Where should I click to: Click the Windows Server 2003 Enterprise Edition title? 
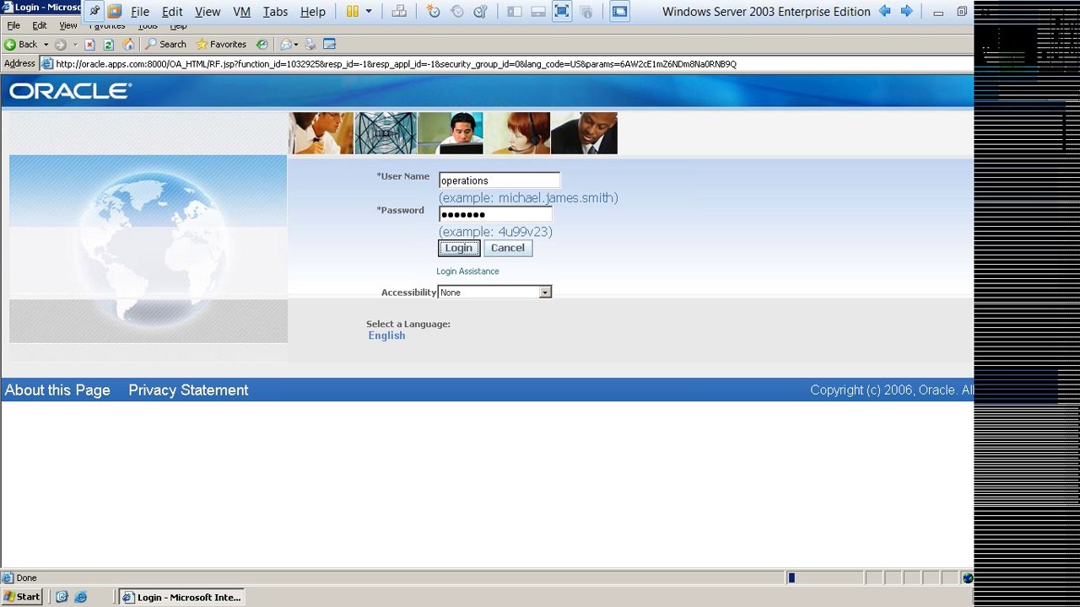tap(766, 12)
